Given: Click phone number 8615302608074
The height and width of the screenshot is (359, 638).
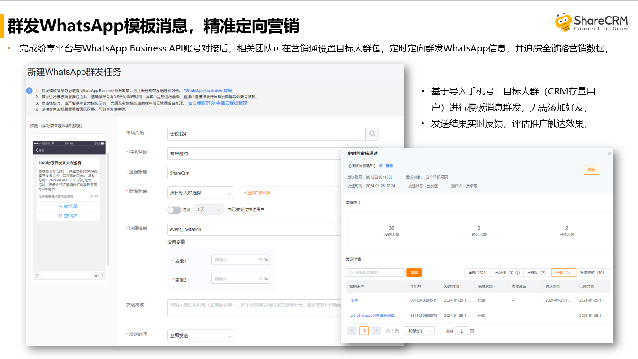Looking at the screenshot, I should (423, 316).
